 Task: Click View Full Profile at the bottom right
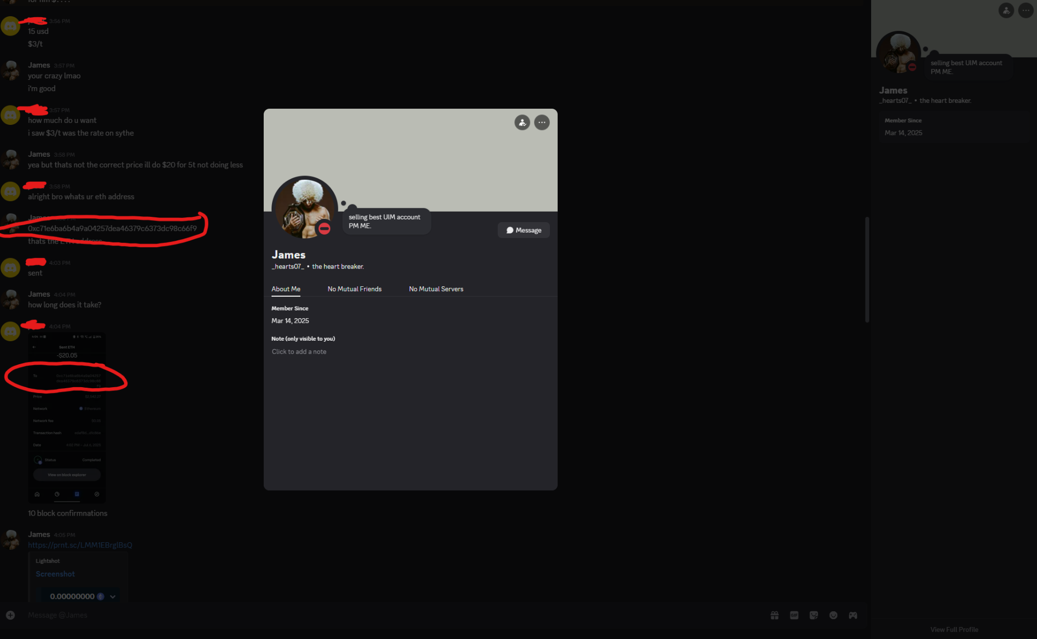pyautogui.click(x=954, y=629)
